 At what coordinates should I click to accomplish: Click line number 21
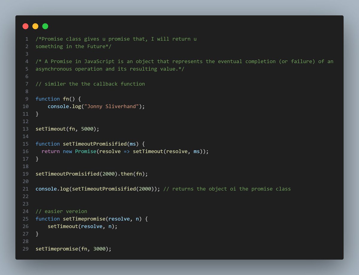pyautogui.click(x=25, y=189)
